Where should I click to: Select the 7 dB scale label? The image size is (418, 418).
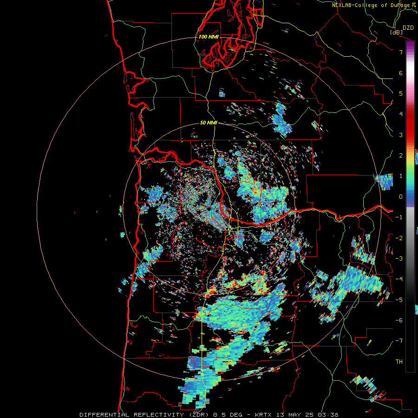pos(401,52)
